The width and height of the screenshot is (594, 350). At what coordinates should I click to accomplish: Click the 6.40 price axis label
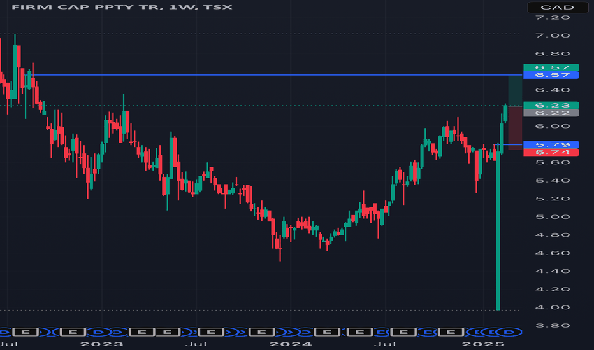click(x=553, y=90)
